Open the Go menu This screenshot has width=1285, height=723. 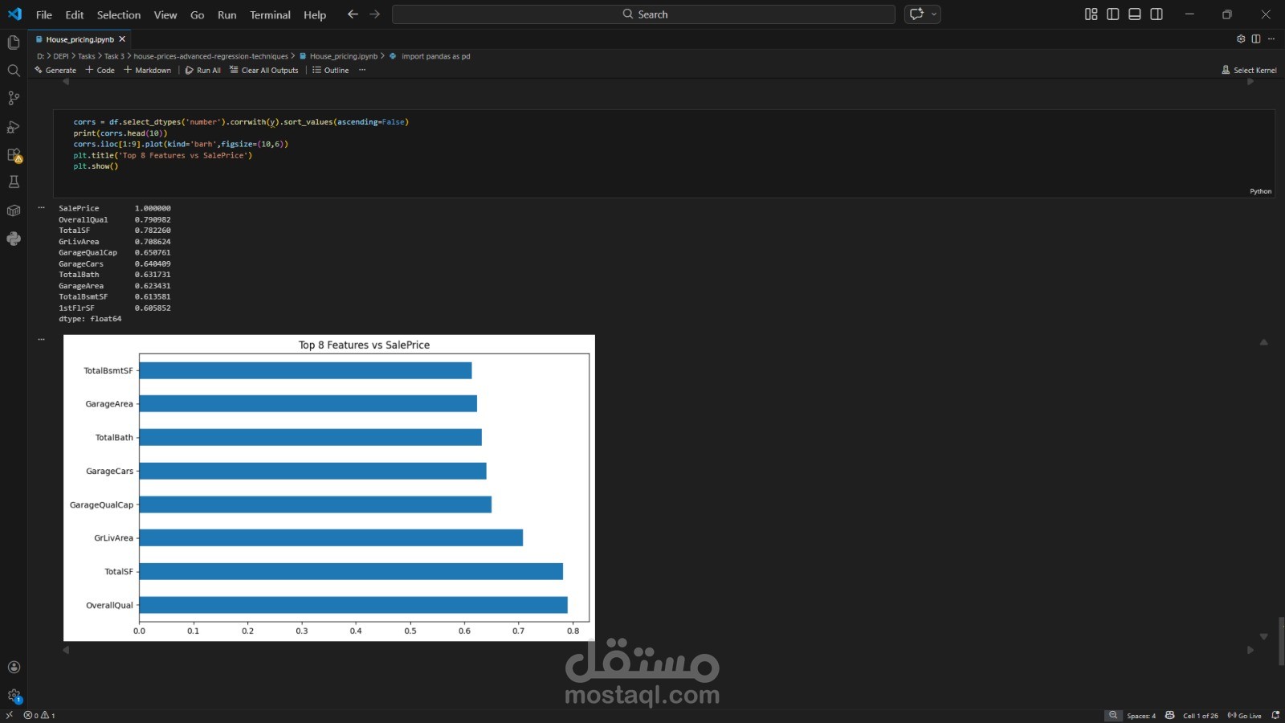click(198, 14)
